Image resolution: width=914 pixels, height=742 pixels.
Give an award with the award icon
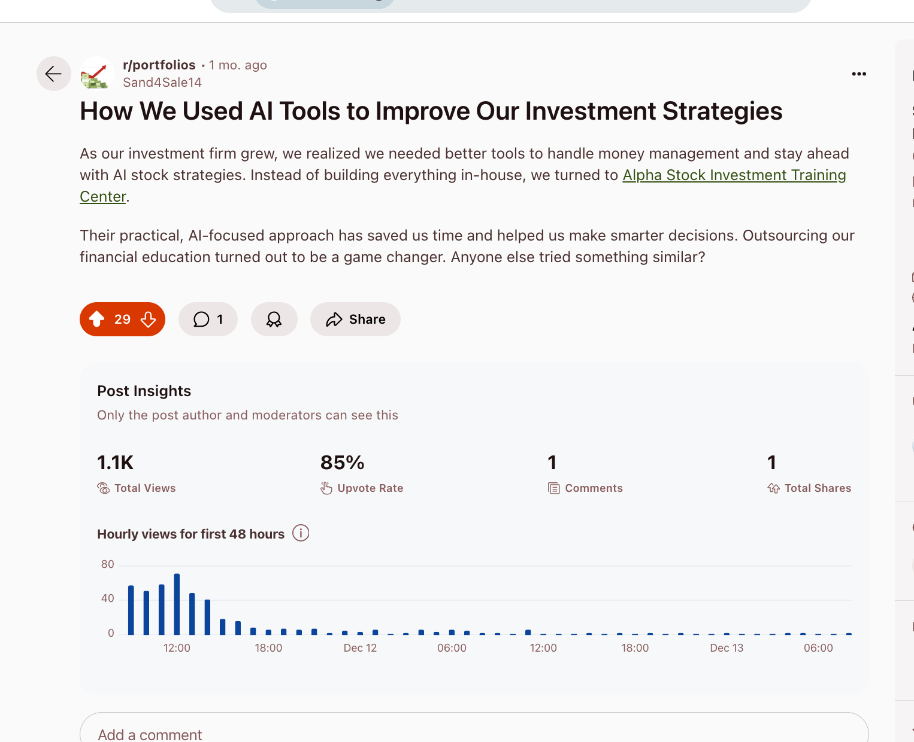[274, 320]
